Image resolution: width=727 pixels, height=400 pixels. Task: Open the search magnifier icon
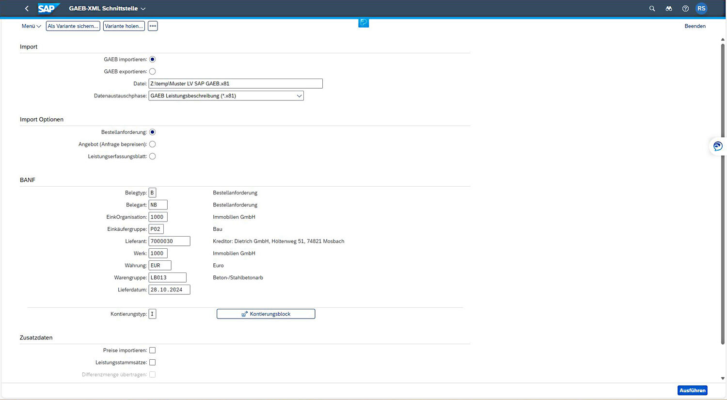coord(652,9)
